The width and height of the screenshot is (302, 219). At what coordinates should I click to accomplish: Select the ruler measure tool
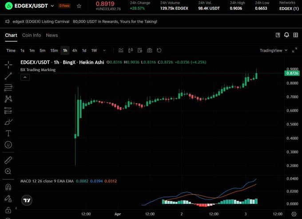8,160
